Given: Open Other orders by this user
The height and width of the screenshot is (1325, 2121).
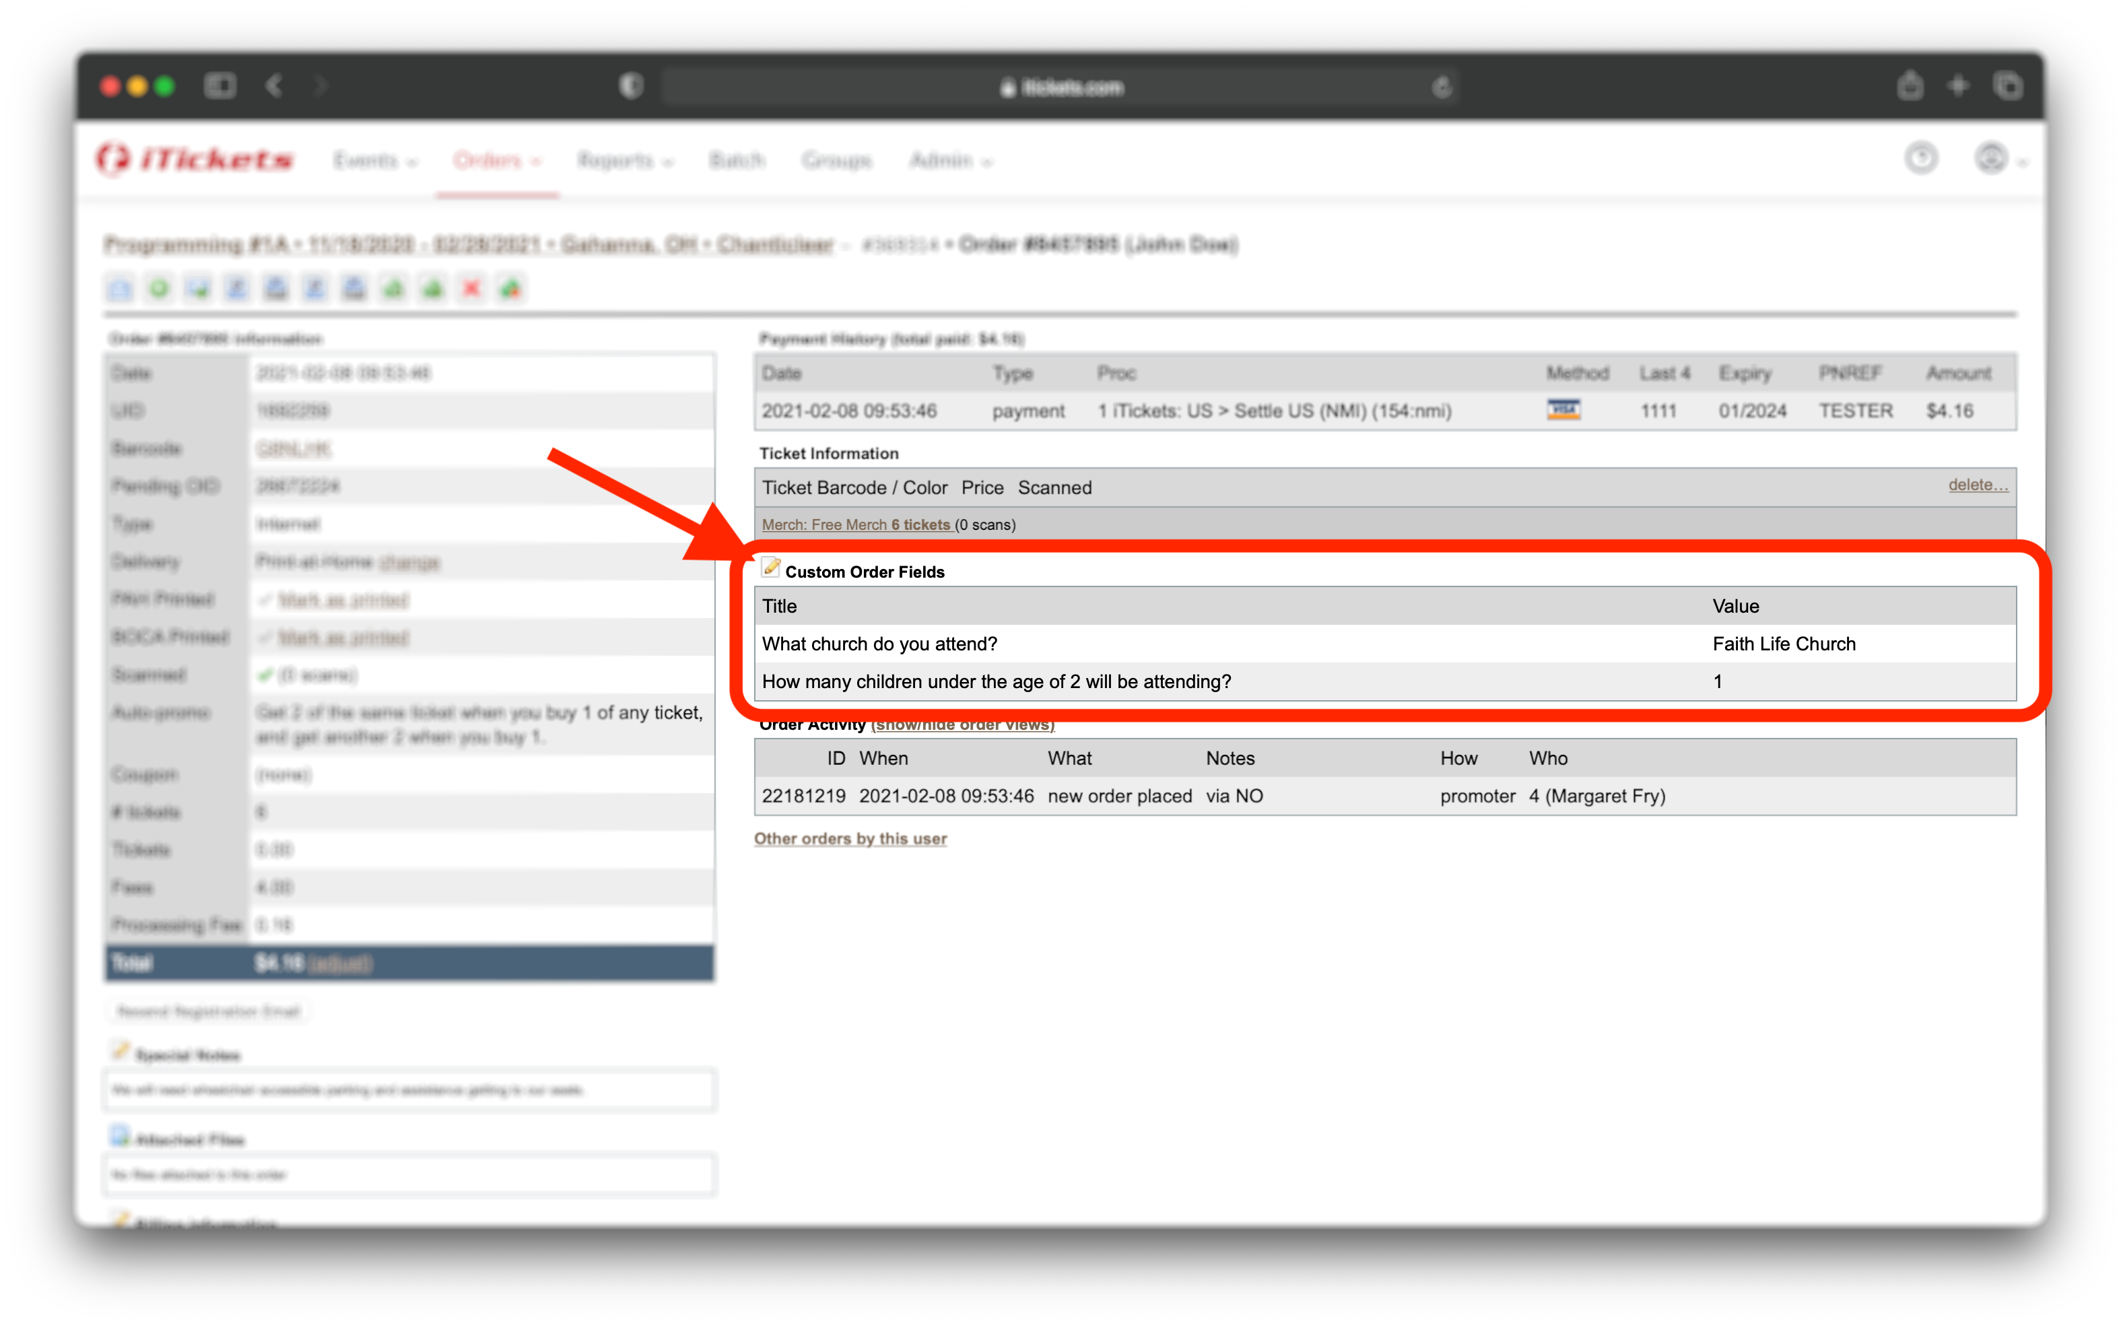Looking at the screenshot, I should [x=850, y=839].
